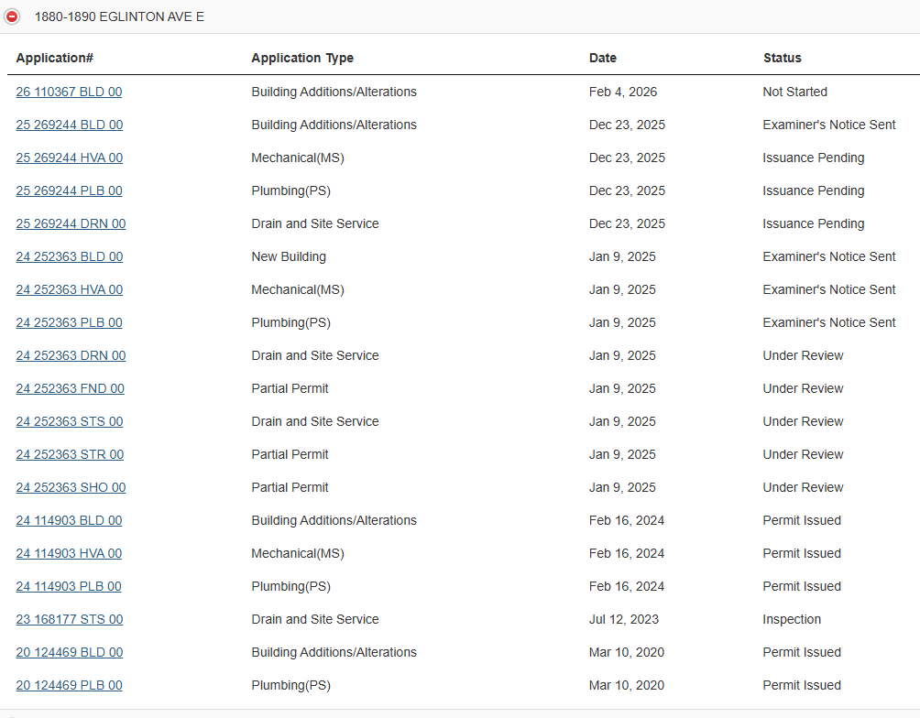This screenshot has width=920, height=718.
Task: Open application 25 269244 PLB 00
Action: (x=69, y=190)
